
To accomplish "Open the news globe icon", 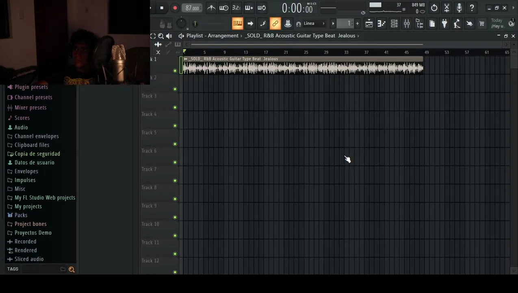I will (x=511, y=24).
